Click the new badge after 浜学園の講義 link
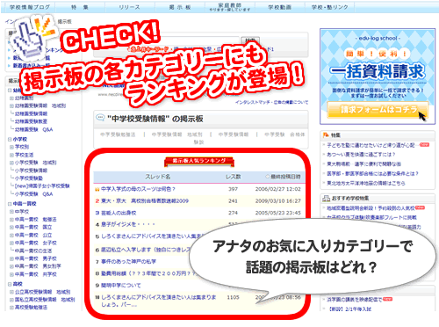This screenshot has height=327, width=439. [387, 299]
